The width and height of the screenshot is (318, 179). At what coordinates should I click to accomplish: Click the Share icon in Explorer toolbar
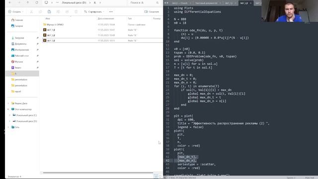point(67,12)
